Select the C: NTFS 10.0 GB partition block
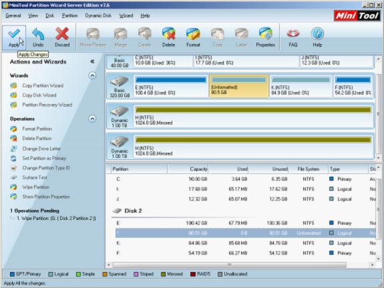384x288 pixels. [x=163, y=61]
